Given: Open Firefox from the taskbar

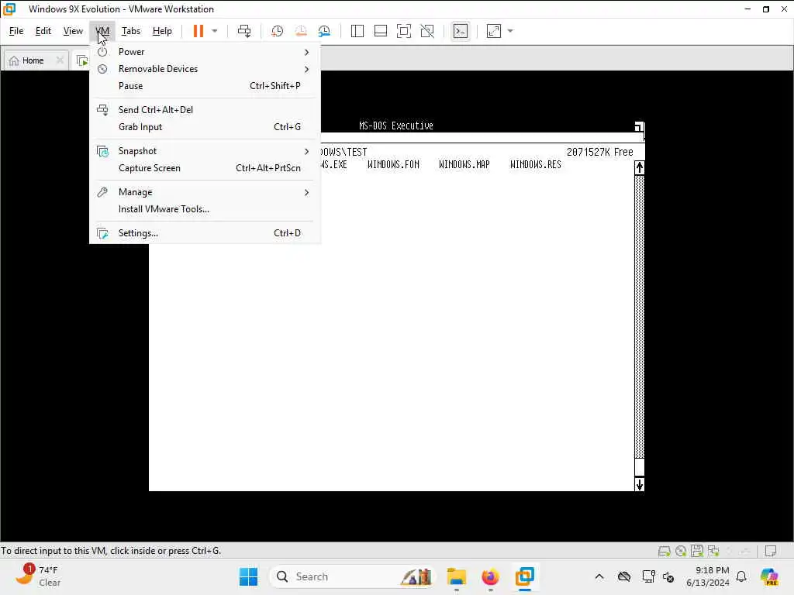Looking at the screenshot, I should coord(490,576).
